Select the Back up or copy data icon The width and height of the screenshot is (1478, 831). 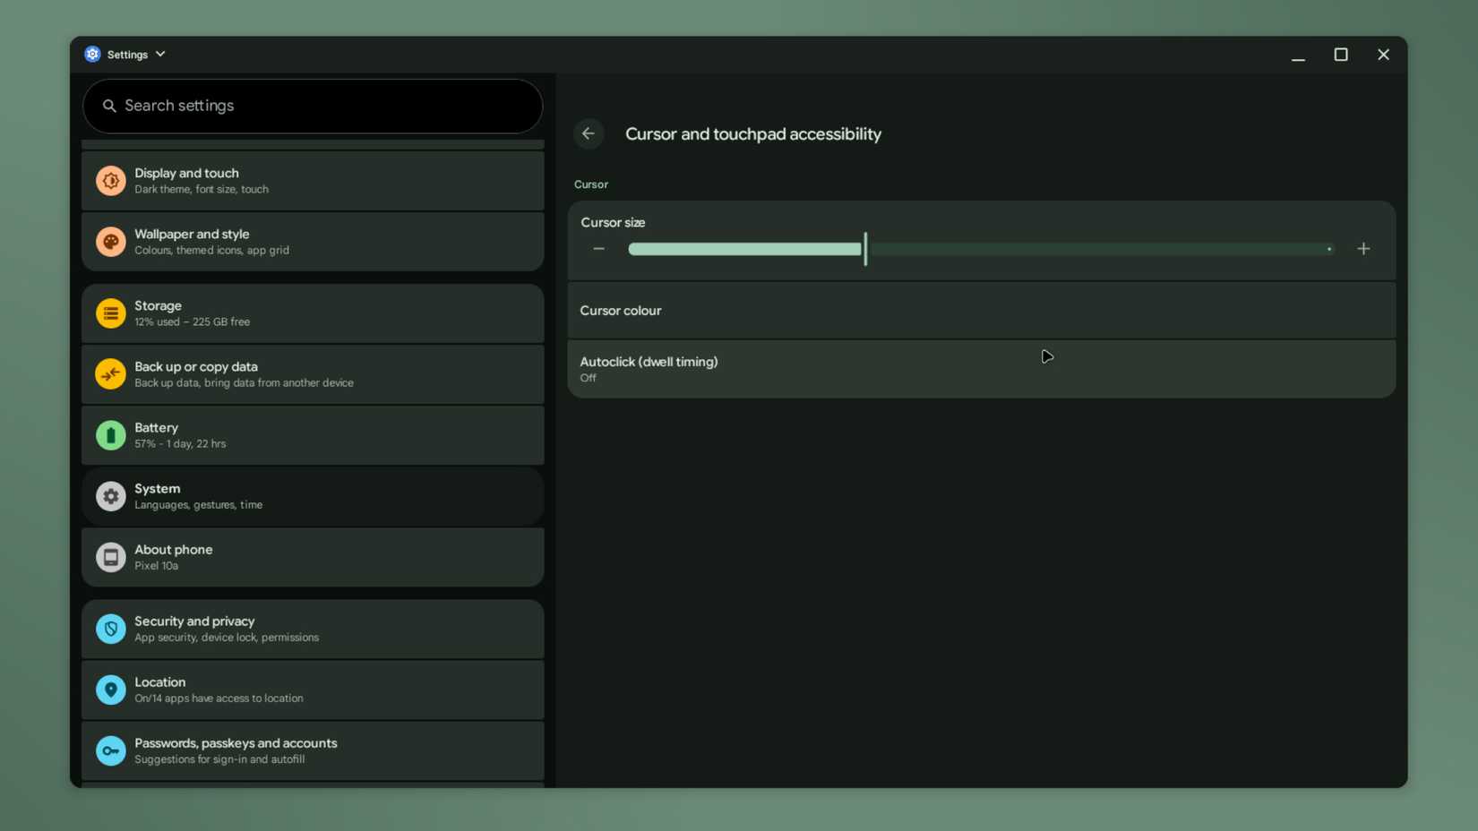(x=110, y=374)
